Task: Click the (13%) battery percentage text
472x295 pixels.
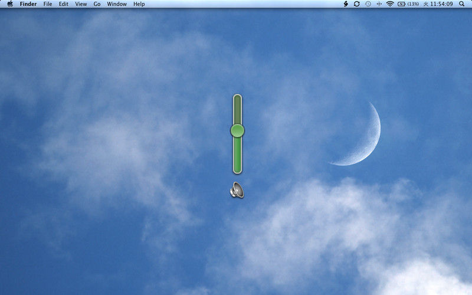Action: (413, 4)
